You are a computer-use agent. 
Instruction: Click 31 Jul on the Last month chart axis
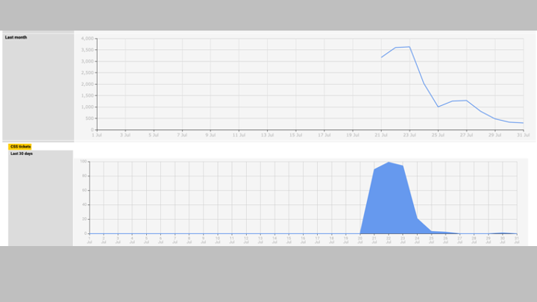(x=524, y=135)
